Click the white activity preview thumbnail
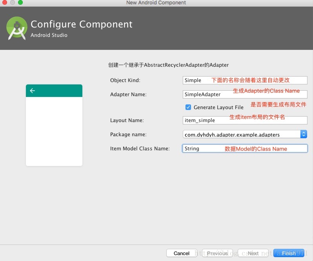The image size is (313, 261). [x=54, y=125]
